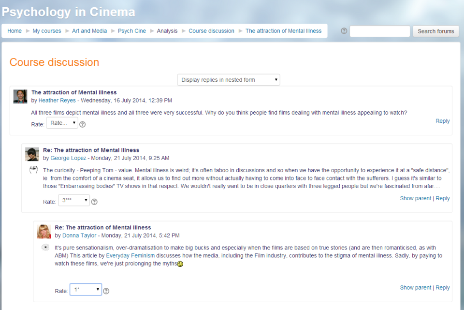Image resolution: width=464 pixels, height=310 pixels.
Task: Open My courses breadcrumb link
Action: [47, 31]
